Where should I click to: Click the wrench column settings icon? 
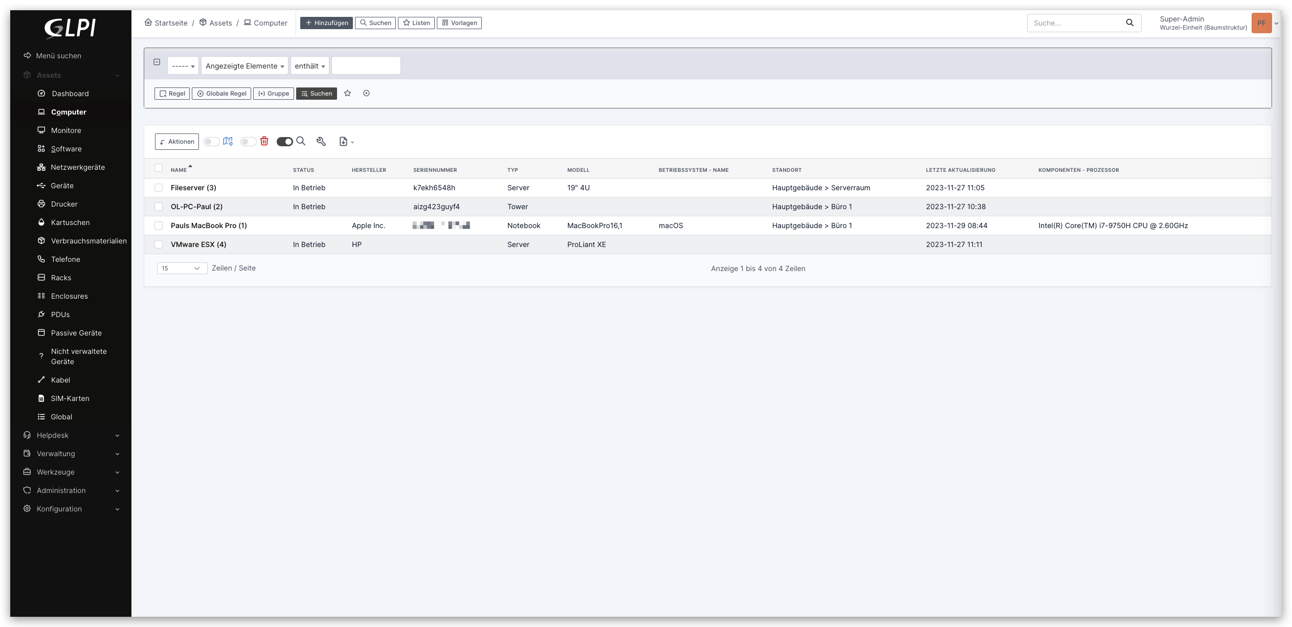tap(321, 142)
